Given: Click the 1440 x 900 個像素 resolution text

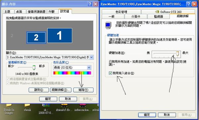Looking at the screenshot, I should (27, 74).
